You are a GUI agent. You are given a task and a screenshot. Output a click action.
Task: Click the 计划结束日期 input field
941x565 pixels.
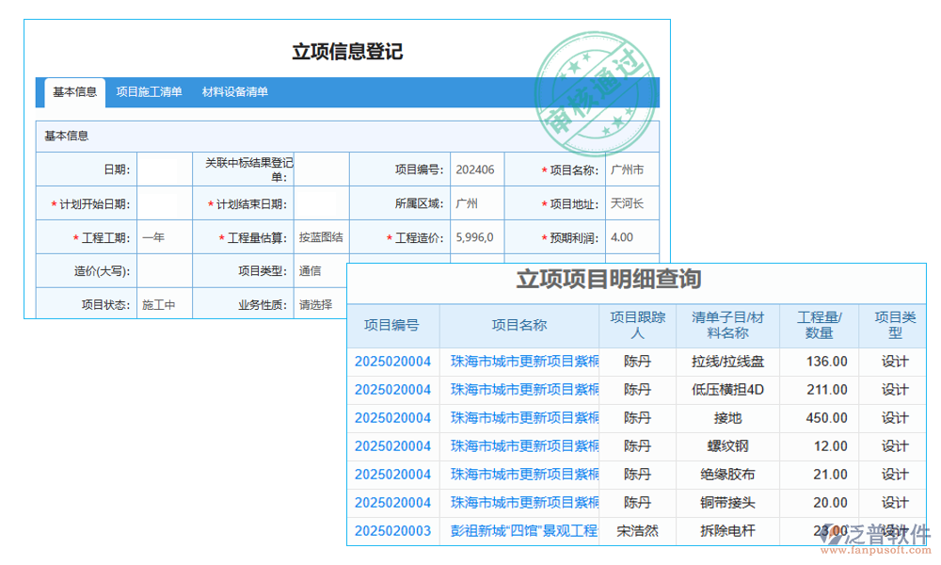[320, 202]
